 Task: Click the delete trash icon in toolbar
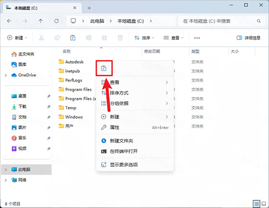pos(120,38)
